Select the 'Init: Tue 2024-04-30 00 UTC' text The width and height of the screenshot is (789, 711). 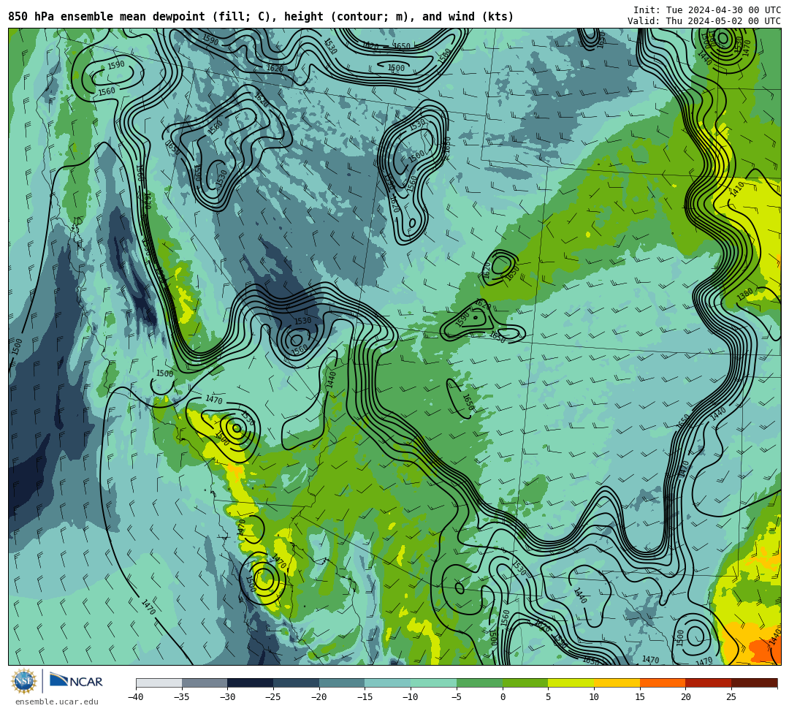[707, 10]
